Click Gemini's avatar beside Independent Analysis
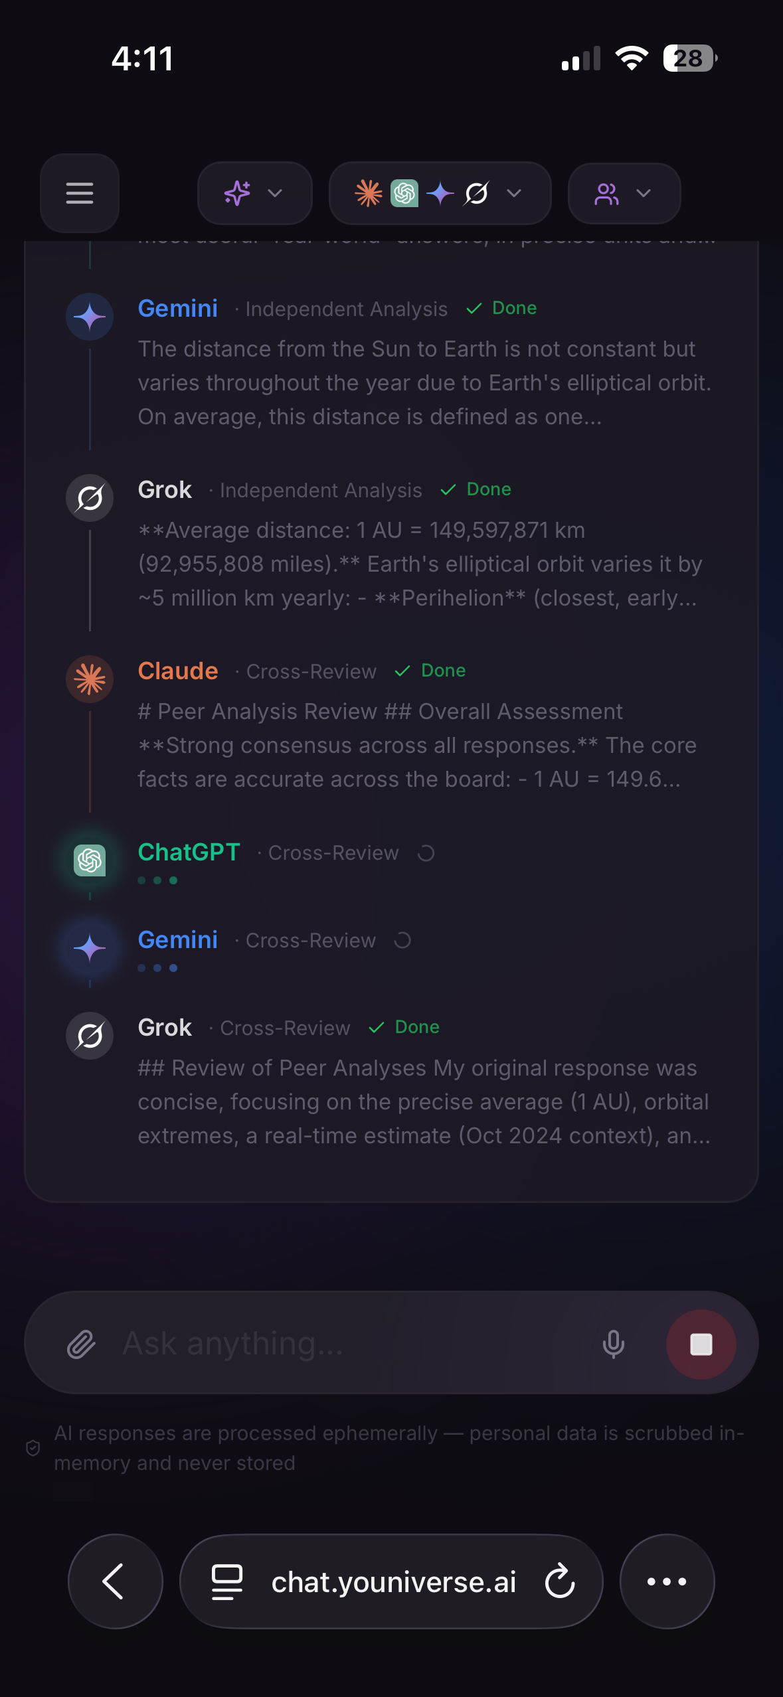The width and height of the screenshot is (783, 1697). pyautogui.click(x=89, y=316)
